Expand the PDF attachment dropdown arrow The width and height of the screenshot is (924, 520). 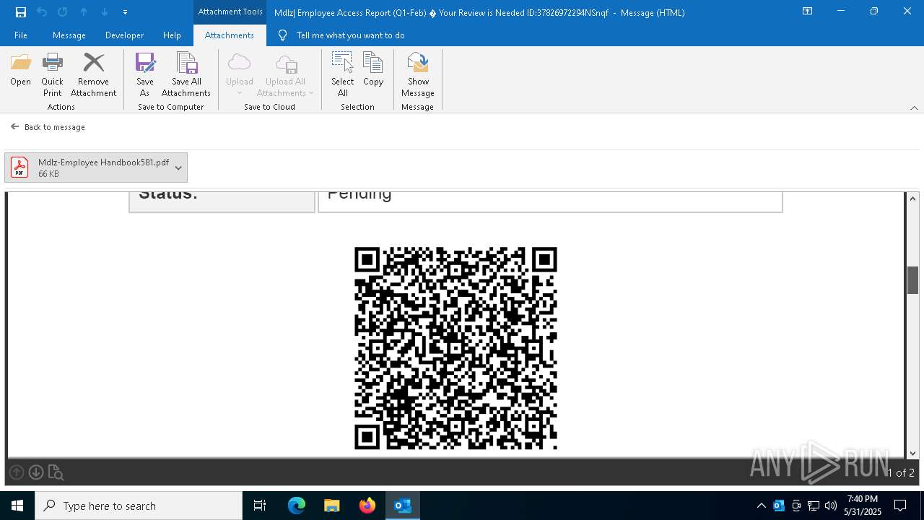click(x=178, y=168)
